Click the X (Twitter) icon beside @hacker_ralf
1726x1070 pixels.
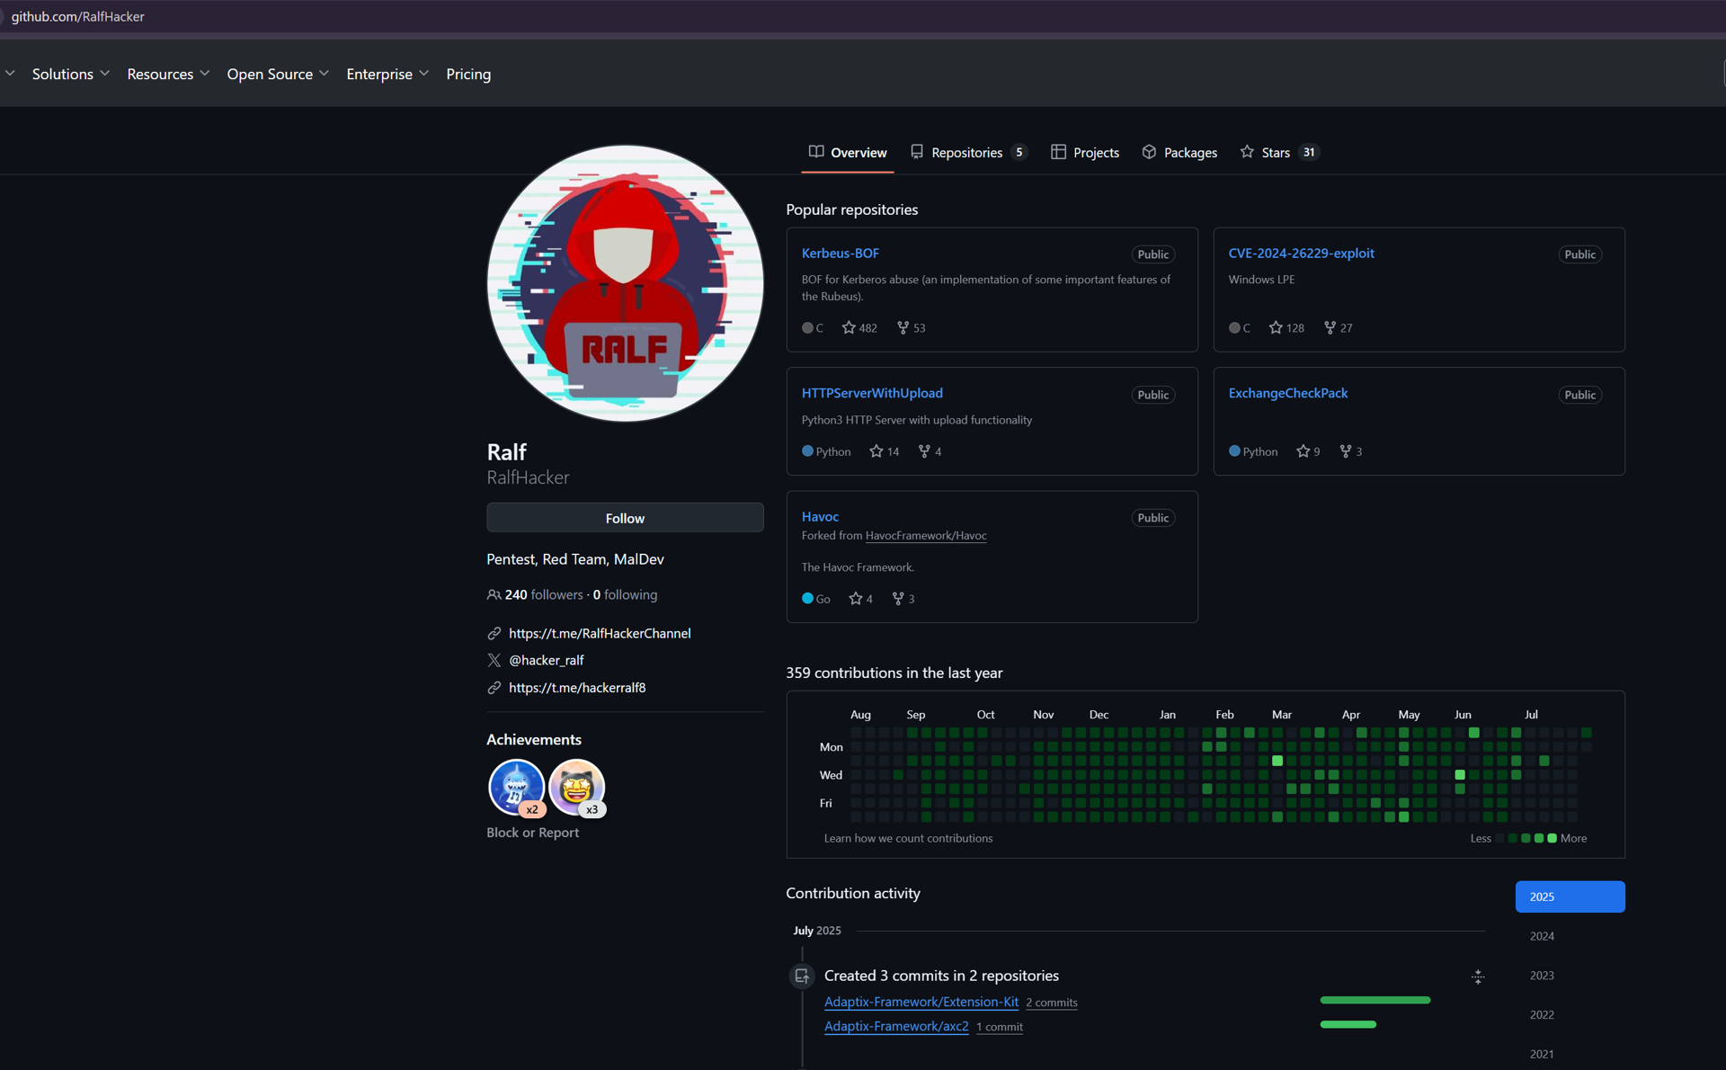494,660
